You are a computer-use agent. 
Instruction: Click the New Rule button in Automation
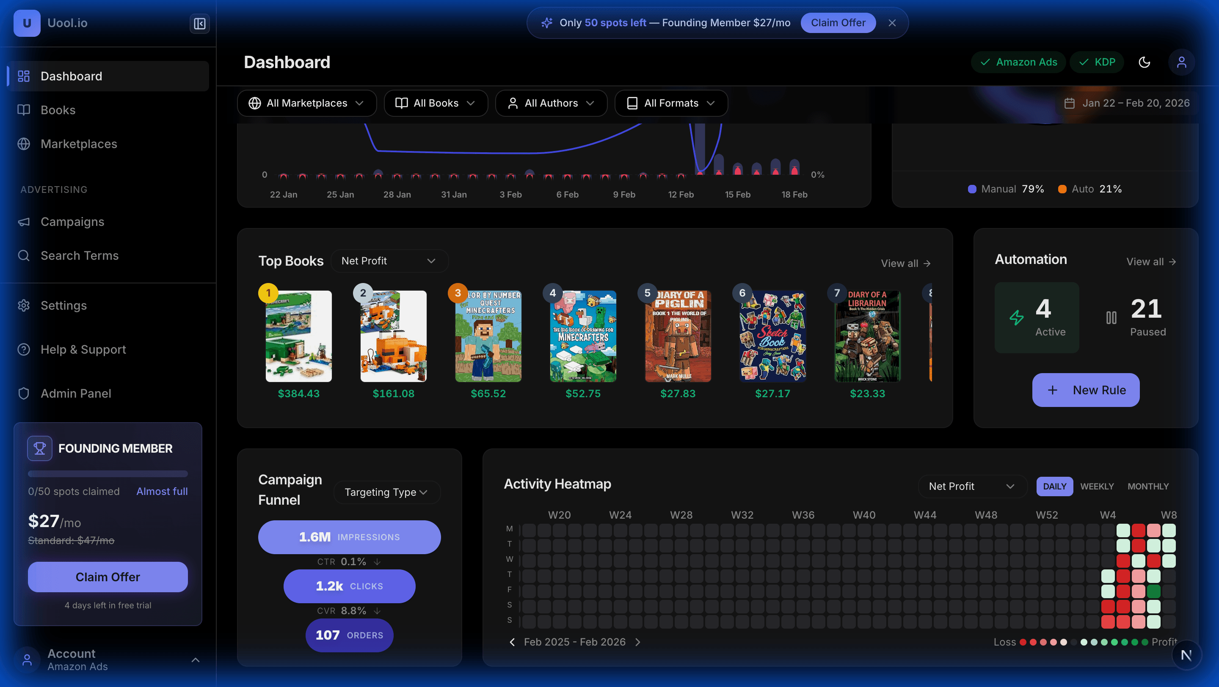[1086, 390]
